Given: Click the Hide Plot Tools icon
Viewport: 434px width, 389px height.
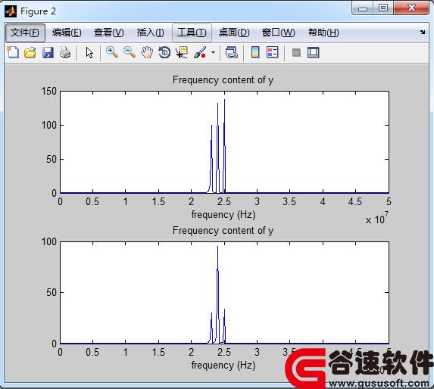Looking at the screenshot, I should tap(296, 52).
